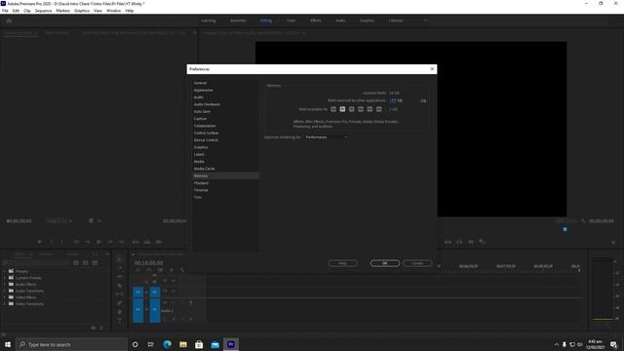This screenshot has height=351, width=624.
Task: Toggle Linked Selection icon in timeline header
Action: tap(160, 270)
